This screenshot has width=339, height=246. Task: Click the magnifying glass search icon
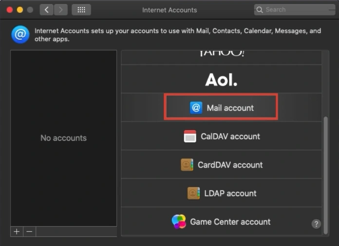(260, 10)
